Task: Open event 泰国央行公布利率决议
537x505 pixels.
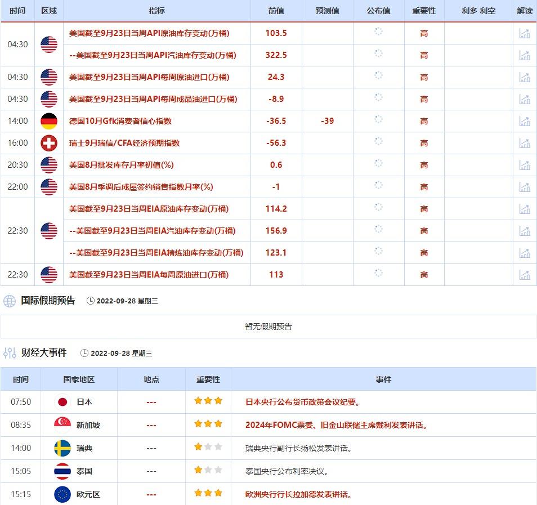Action: click(287, 471)
